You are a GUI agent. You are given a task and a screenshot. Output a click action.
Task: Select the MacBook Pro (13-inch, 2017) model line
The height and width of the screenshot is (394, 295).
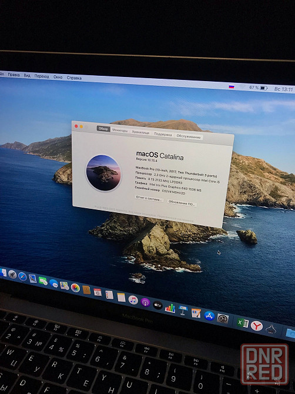(x=176, y=172)
